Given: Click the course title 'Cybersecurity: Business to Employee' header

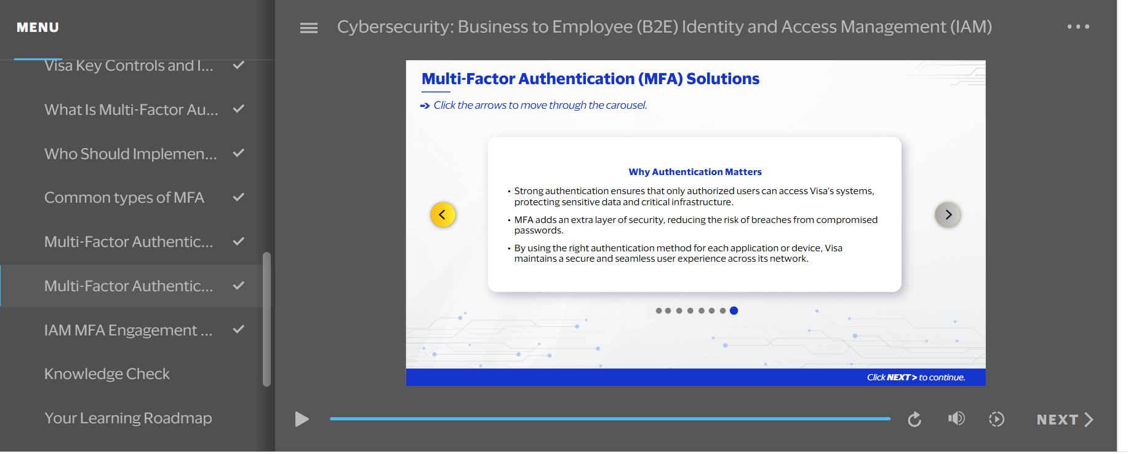Looking at the screenshot, I should click(664, 27).
